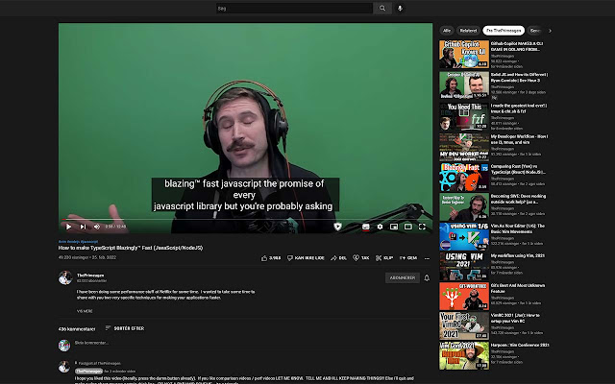615x384 pixels.
Task: Select the Fra ThePrimeagen filter chip
Action: [x=504, y=30]
